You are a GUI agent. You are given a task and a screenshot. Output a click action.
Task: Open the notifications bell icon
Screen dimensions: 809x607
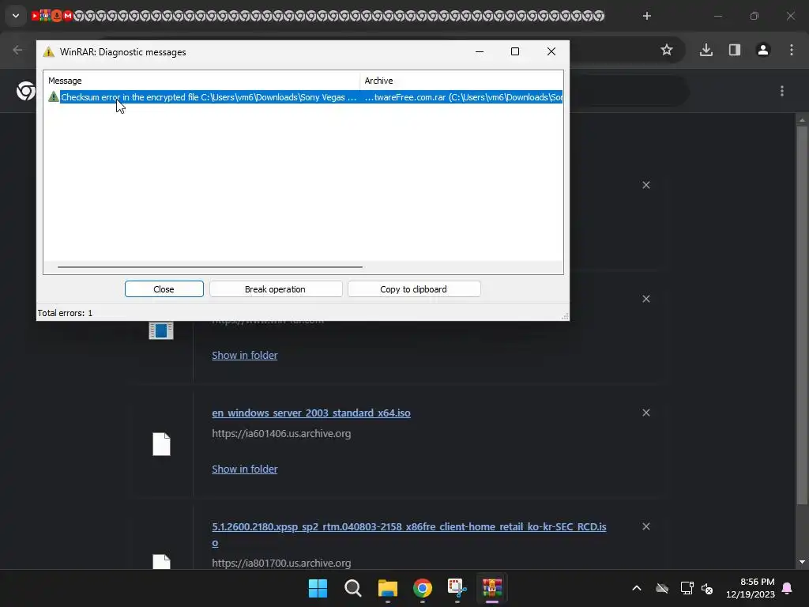788,588
